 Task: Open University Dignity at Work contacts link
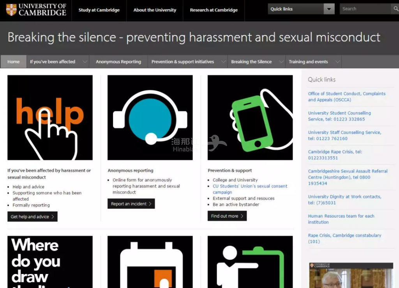point(344,200)
